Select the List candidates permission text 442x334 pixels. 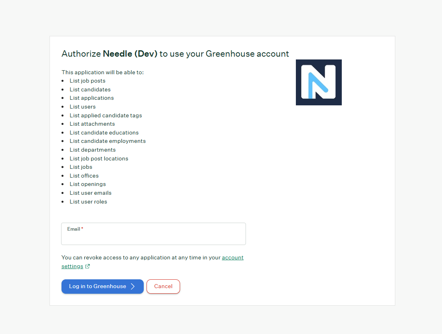(90, 90)
